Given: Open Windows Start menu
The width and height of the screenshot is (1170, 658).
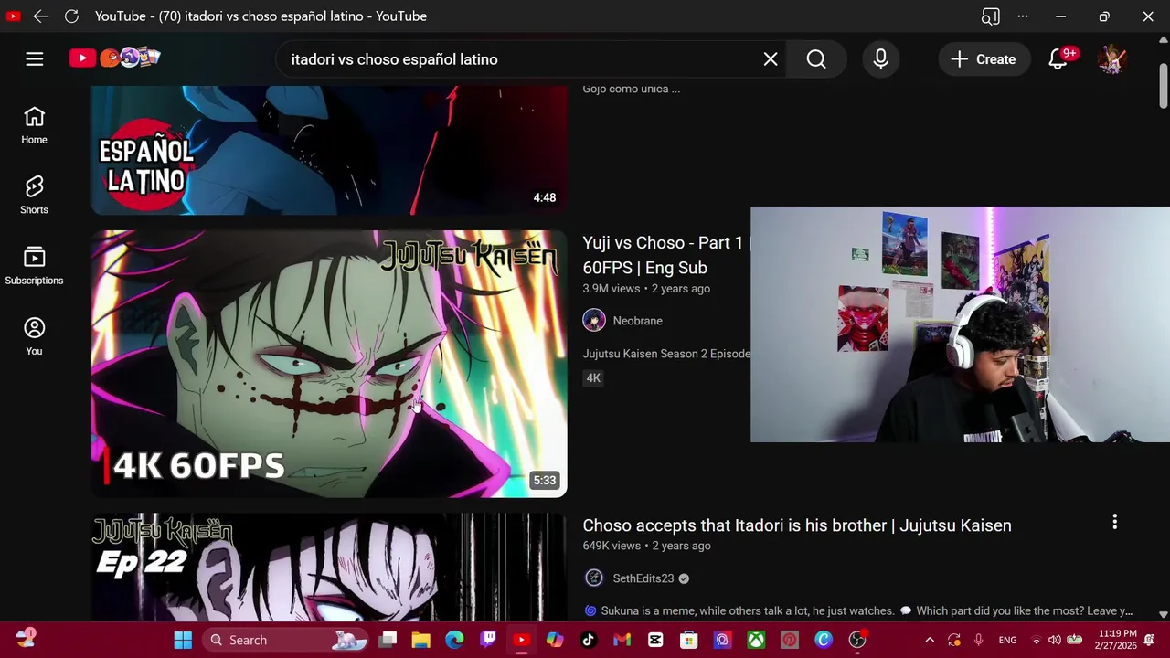Looking at the screenshot, I should 183,640.
